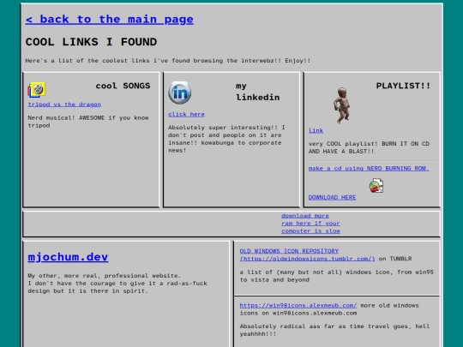Click the 'Here's a list of the coolest links' intro
The width and height of the screenshot is (463, 347).
point(168,61)
